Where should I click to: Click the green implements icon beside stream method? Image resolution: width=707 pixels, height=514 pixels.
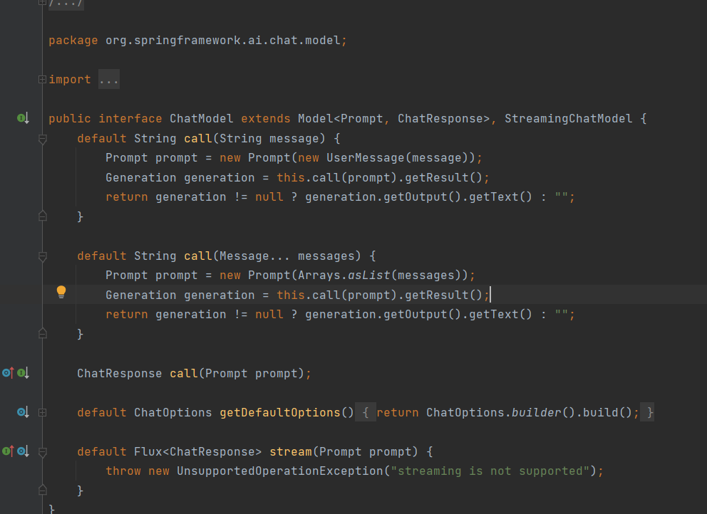(x=8, y=451)
